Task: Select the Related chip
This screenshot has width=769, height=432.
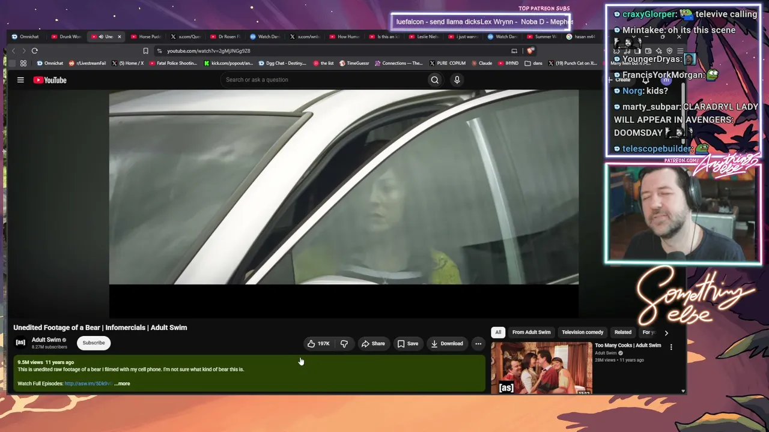Action: pyautogui.click(x=623, y=332)
